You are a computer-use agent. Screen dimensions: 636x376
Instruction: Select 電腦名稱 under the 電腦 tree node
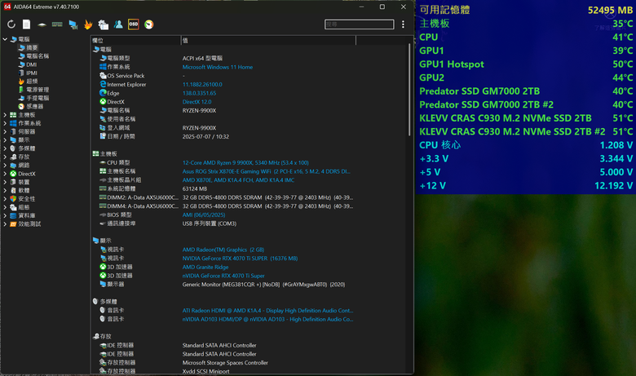pyautogui.click(x=38, y=56)
